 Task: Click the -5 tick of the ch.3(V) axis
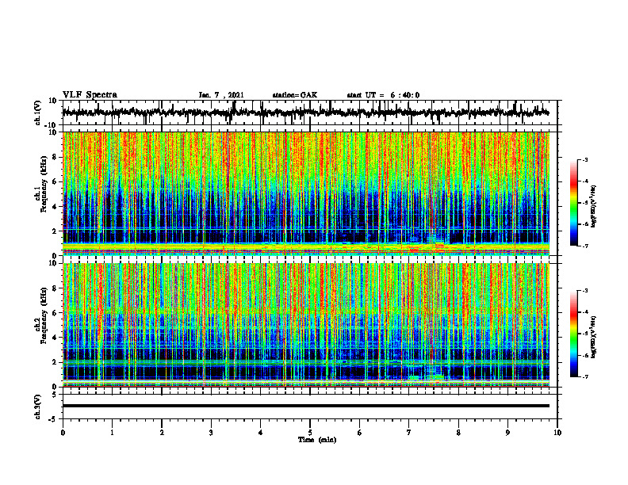54,419
